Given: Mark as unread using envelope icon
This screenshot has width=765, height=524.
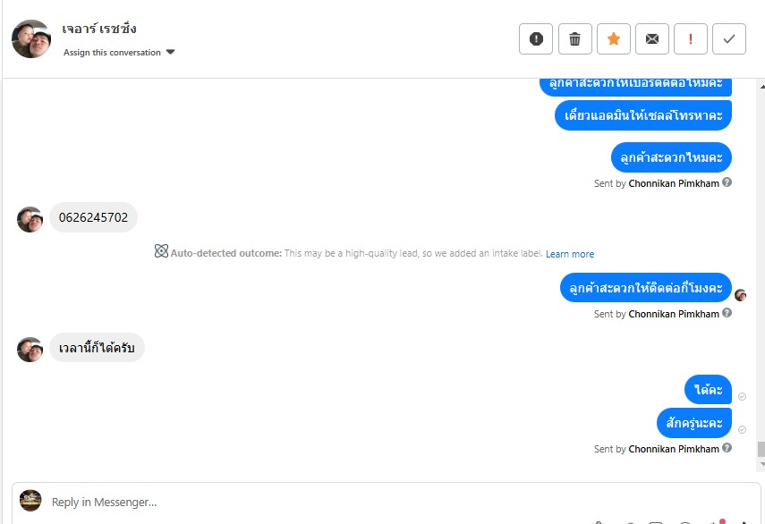Looking at the screenshot, I should [x=652, y=39].
